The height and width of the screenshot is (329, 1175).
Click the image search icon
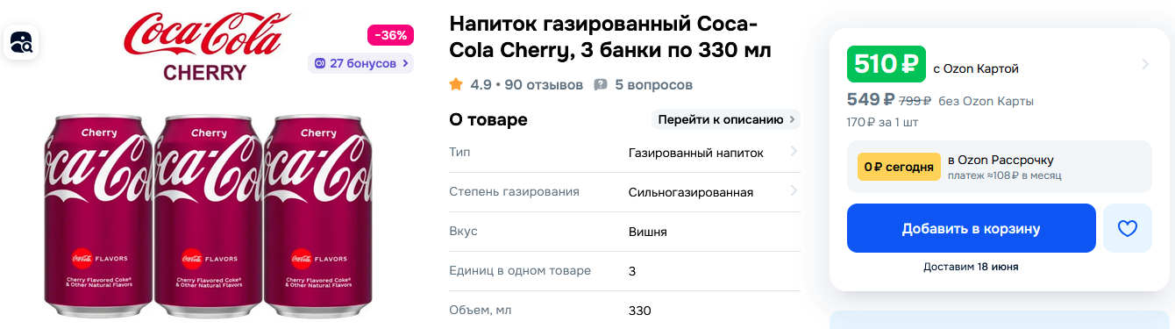[21, 41]
